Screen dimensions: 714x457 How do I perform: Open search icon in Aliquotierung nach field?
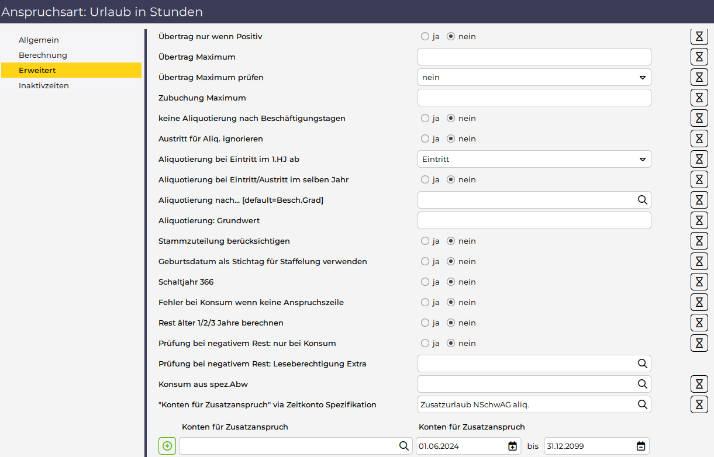642,200
